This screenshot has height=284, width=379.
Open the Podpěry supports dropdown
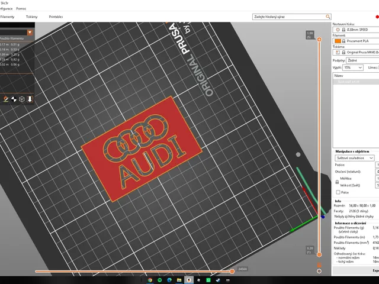pyautogui.click(x=362, y=60)
